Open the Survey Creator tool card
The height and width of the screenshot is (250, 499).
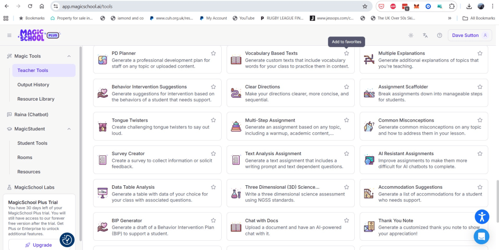[157, 160]
